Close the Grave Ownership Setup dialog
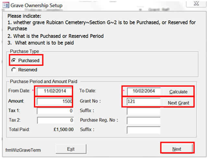This screenshot has height=158, width=207. pyautogui.click(x=196, y=4)
